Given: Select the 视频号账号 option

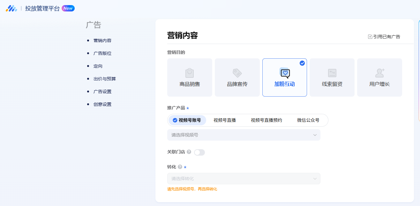Looking at the screenshot, I should pos(187,120).
